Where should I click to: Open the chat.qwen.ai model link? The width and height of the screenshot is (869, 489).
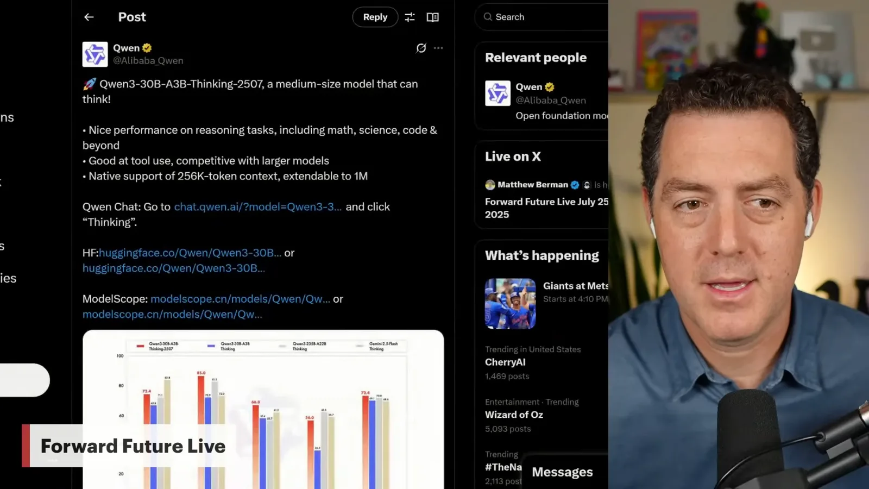pyautogui.click(x=258, y=207)
